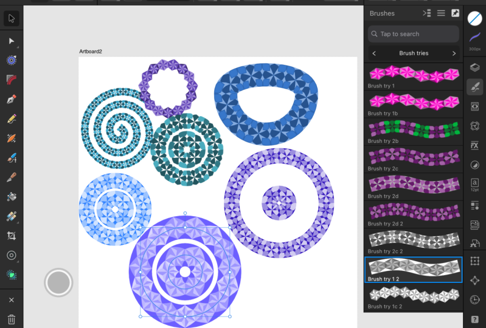Screen dimensions: 486x328
Task: Open the Layers studio
Action: [x=475, y=67]
